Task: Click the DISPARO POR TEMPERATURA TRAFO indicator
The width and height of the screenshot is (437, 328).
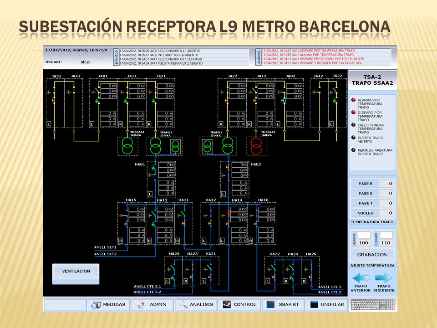Action: point(353,113)
